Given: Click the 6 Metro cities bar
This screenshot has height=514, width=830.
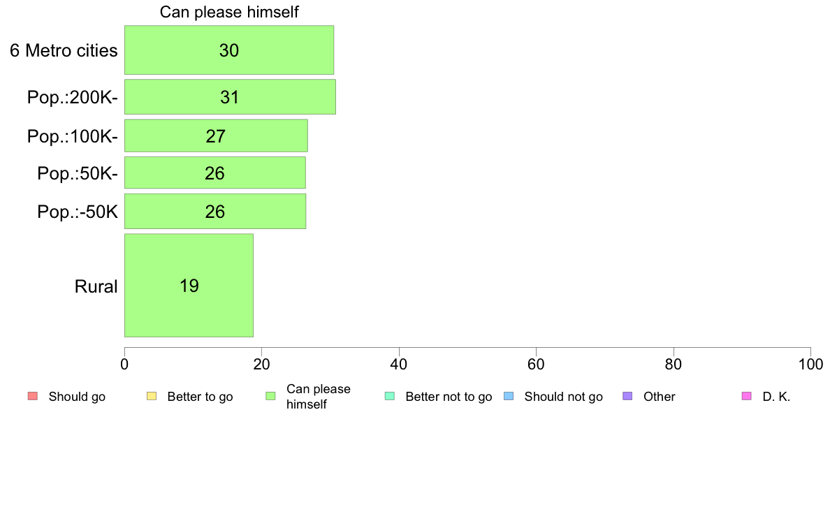Looking at the screenshot, I should point(229,50).
